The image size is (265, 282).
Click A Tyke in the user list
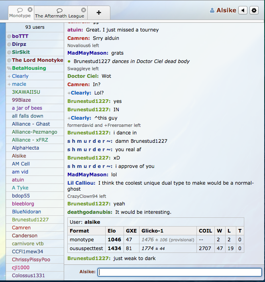point(35,188)
